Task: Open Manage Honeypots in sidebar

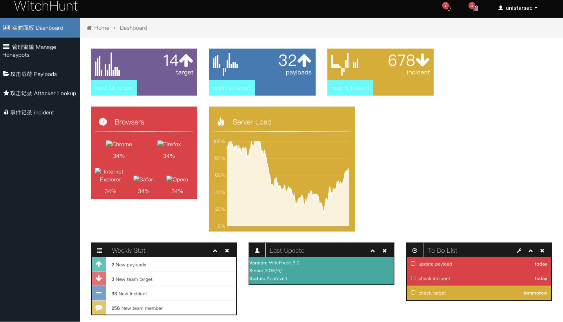Action: tap(29, 51)
